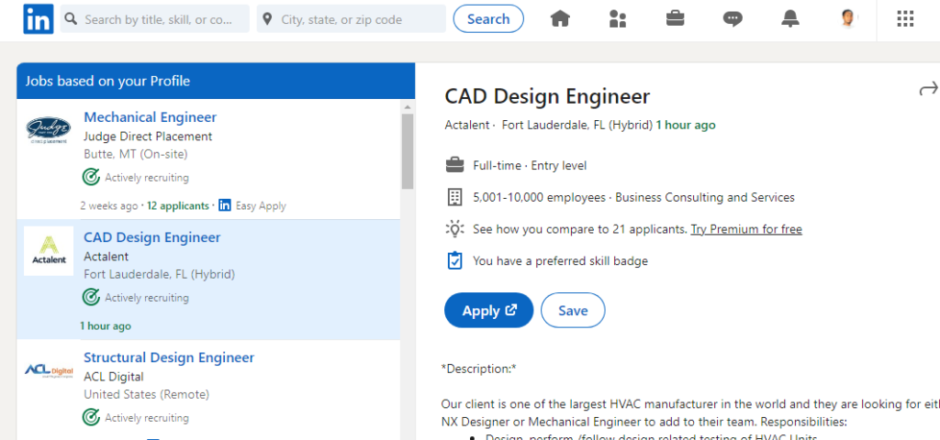Save the CAD Design Engineer job
Viewport: 940px width, 440px height.
pyautogui.click(x=573, y=310)
